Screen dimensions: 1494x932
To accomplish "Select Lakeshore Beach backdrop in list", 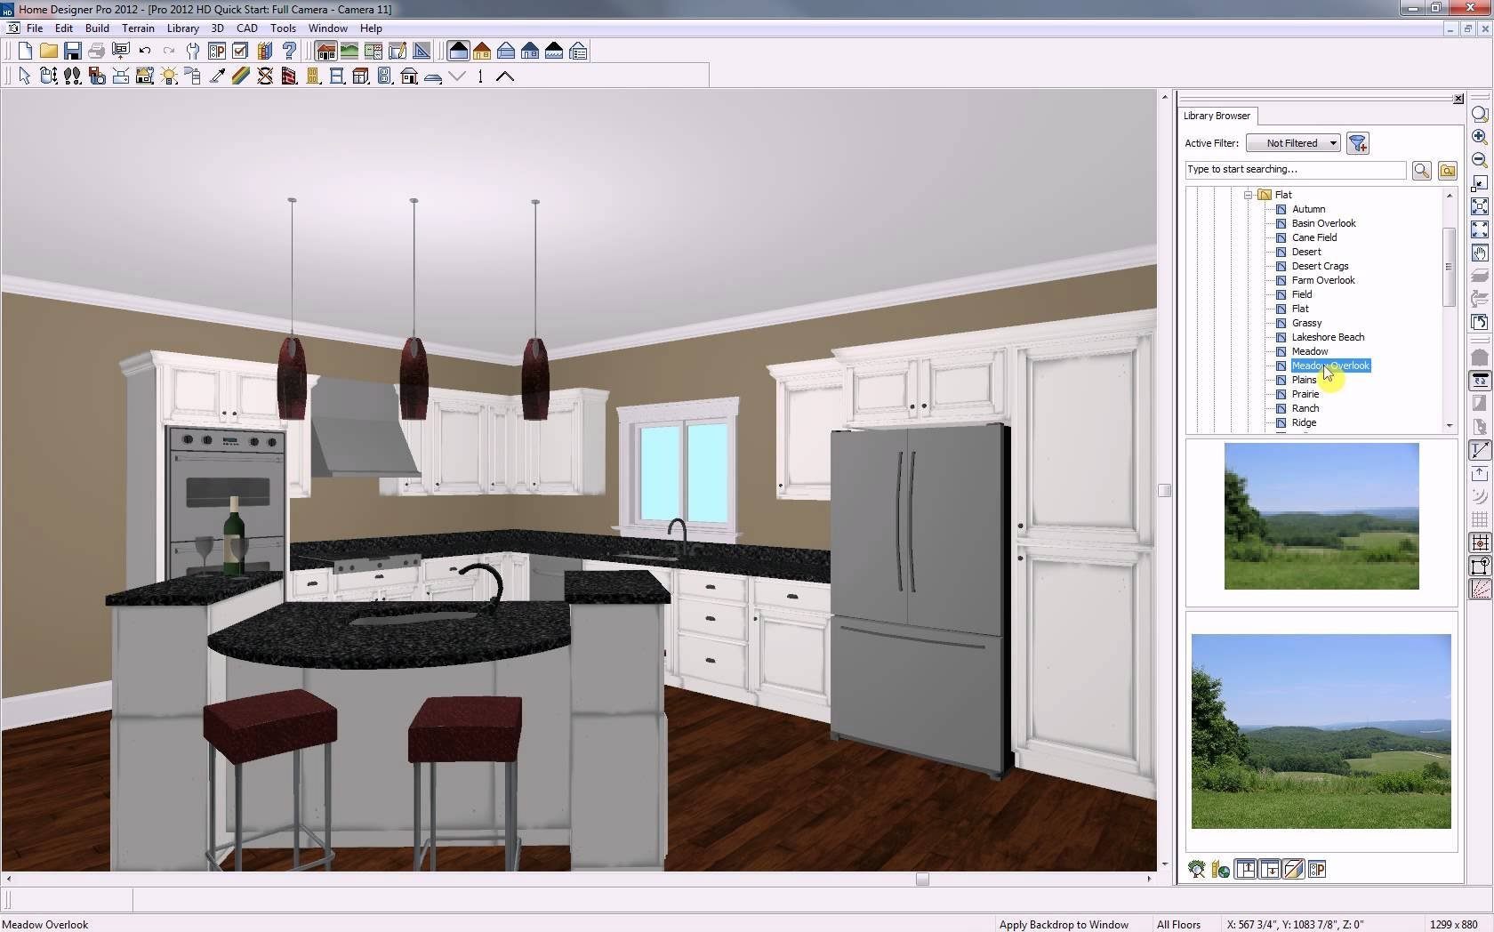I will (x=1327, y=337).
